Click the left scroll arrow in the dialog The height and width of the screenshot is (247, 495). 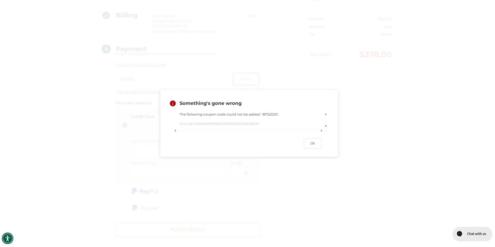[175, 131]
